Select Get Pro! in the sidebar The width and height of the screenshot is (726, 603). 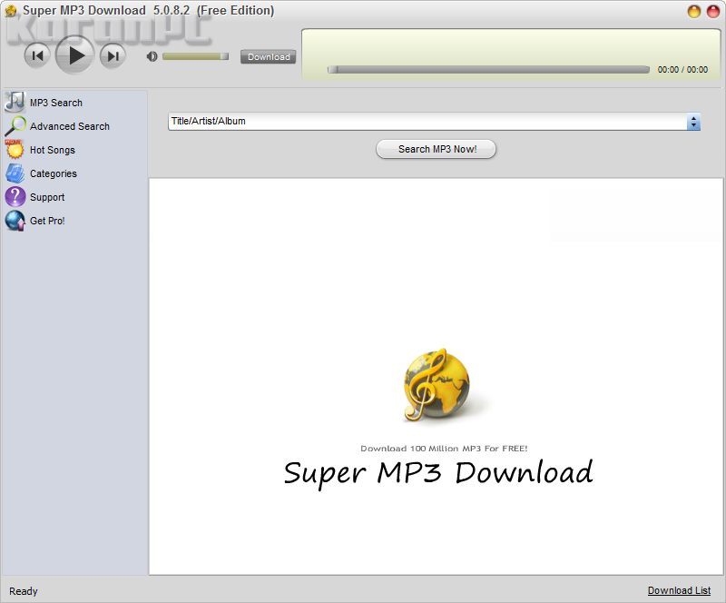47,221
